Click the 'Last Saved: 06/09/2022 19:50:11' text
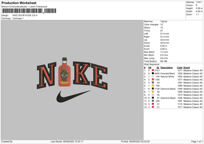The image size is (204, 144). 67,142
